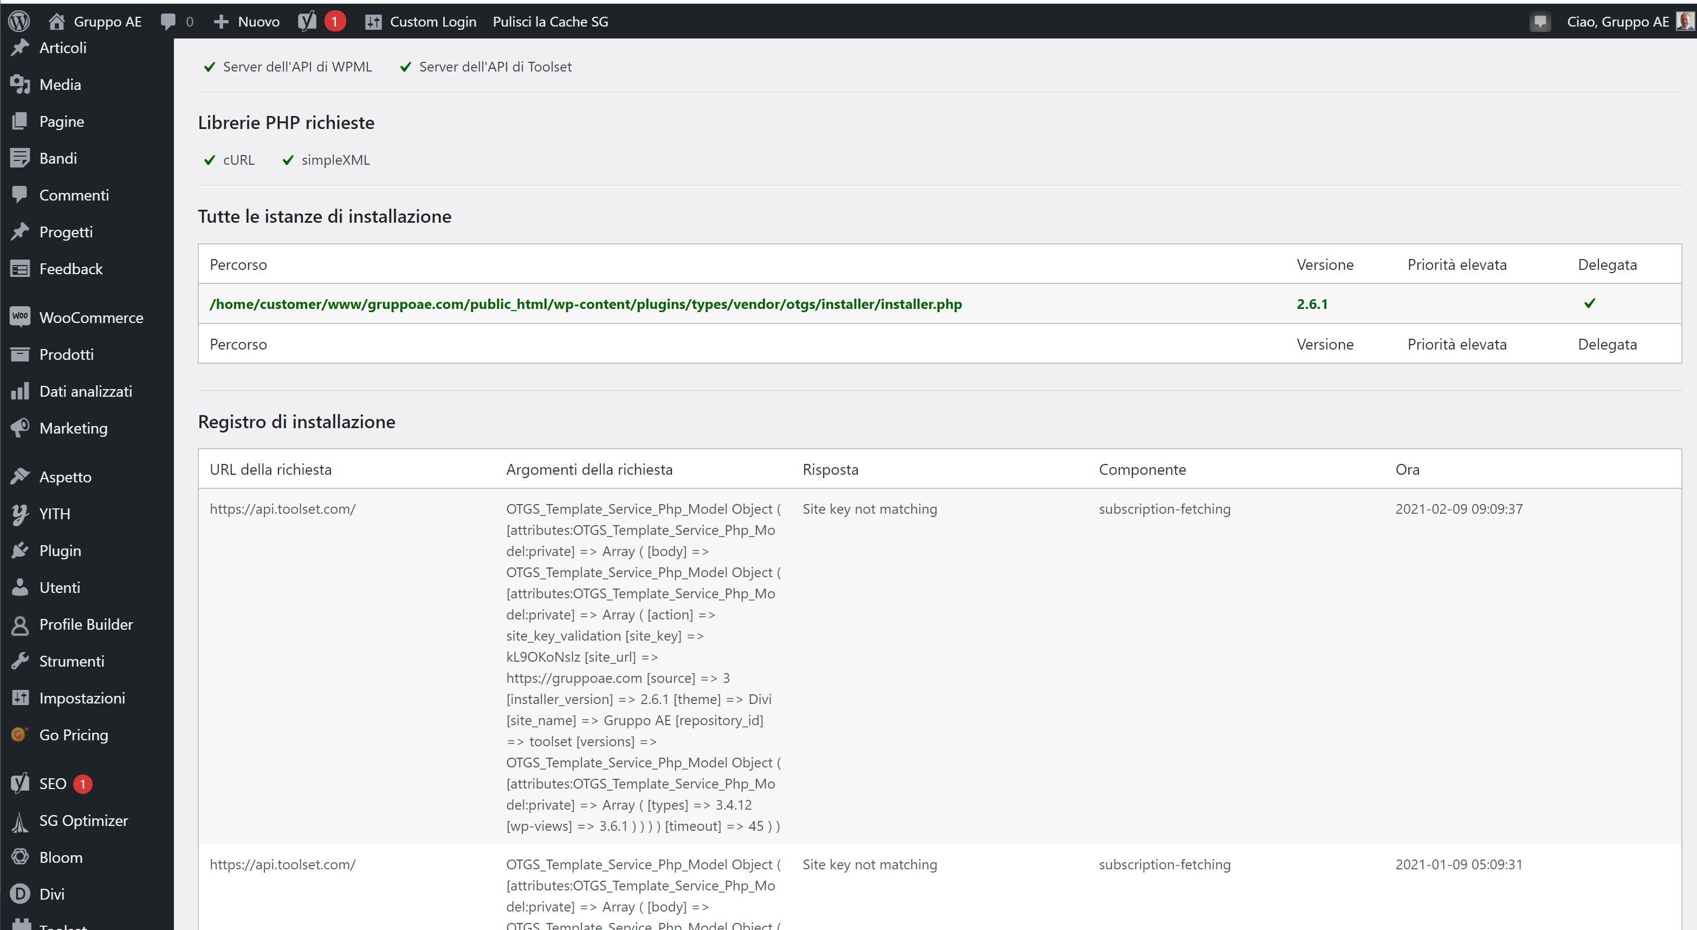Click the Custom Login icon
Screen dimensions: 1697x930
coord(373,22)
